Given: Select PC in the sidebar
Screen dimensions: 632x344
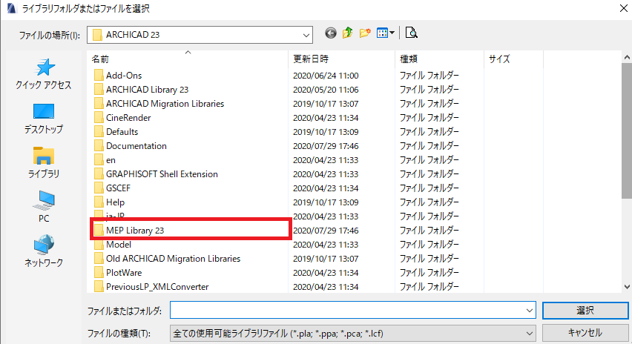Looking at the screenshot, I should click(44, 207).
